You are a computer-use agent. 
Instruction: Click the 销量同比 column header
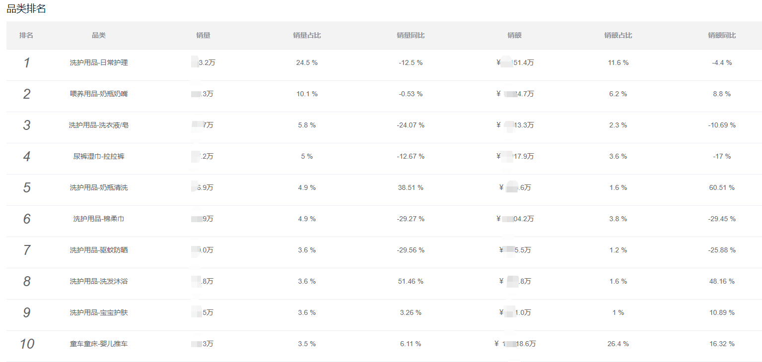click(411, 35)
